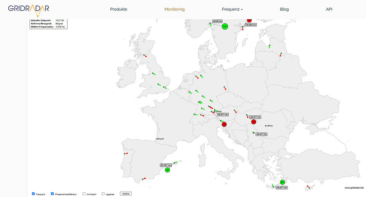The image size is (366, 197).
Task: Click the green 24° circle near Crete
Action: 282,182
